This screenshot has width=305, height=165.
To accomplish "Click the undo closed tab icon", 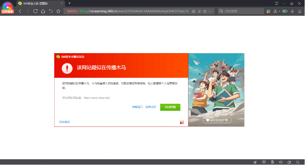I will tap(51, 11).
